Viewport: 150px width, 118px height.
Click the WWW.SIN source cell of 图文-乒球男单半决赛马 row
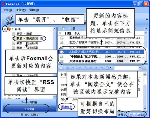pos(136,43)
